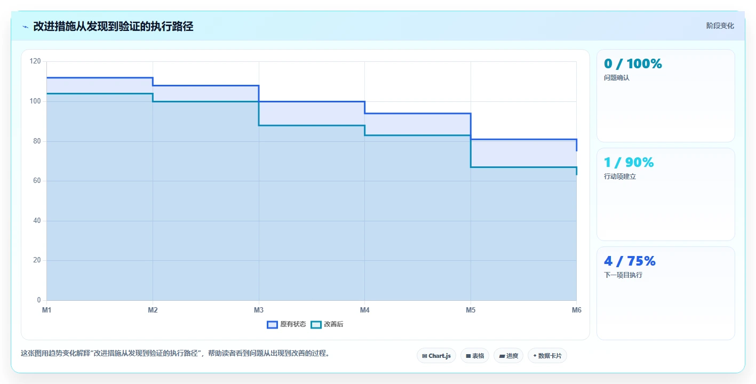This screenshot has width=756, height=384.
Task: Click the 数据卡片 tag
Action: point(547,356)
